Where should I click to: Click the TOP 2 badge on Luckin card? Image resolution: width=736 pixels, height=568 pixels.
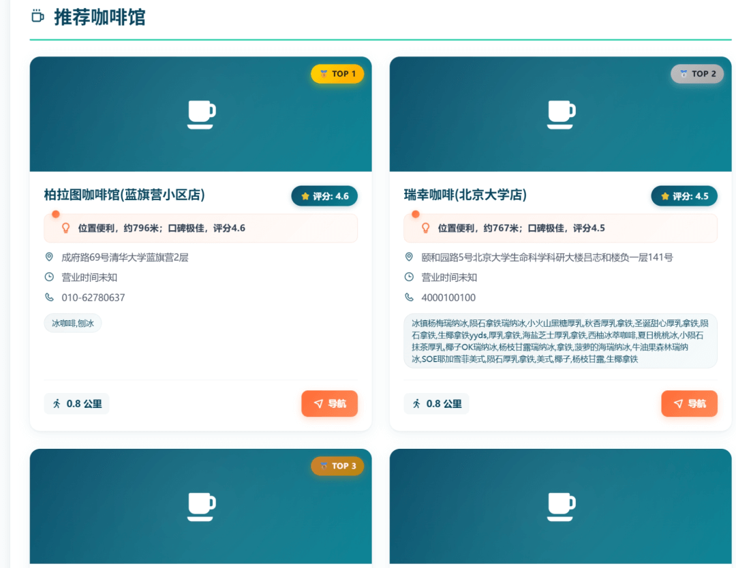pos(697,74)
